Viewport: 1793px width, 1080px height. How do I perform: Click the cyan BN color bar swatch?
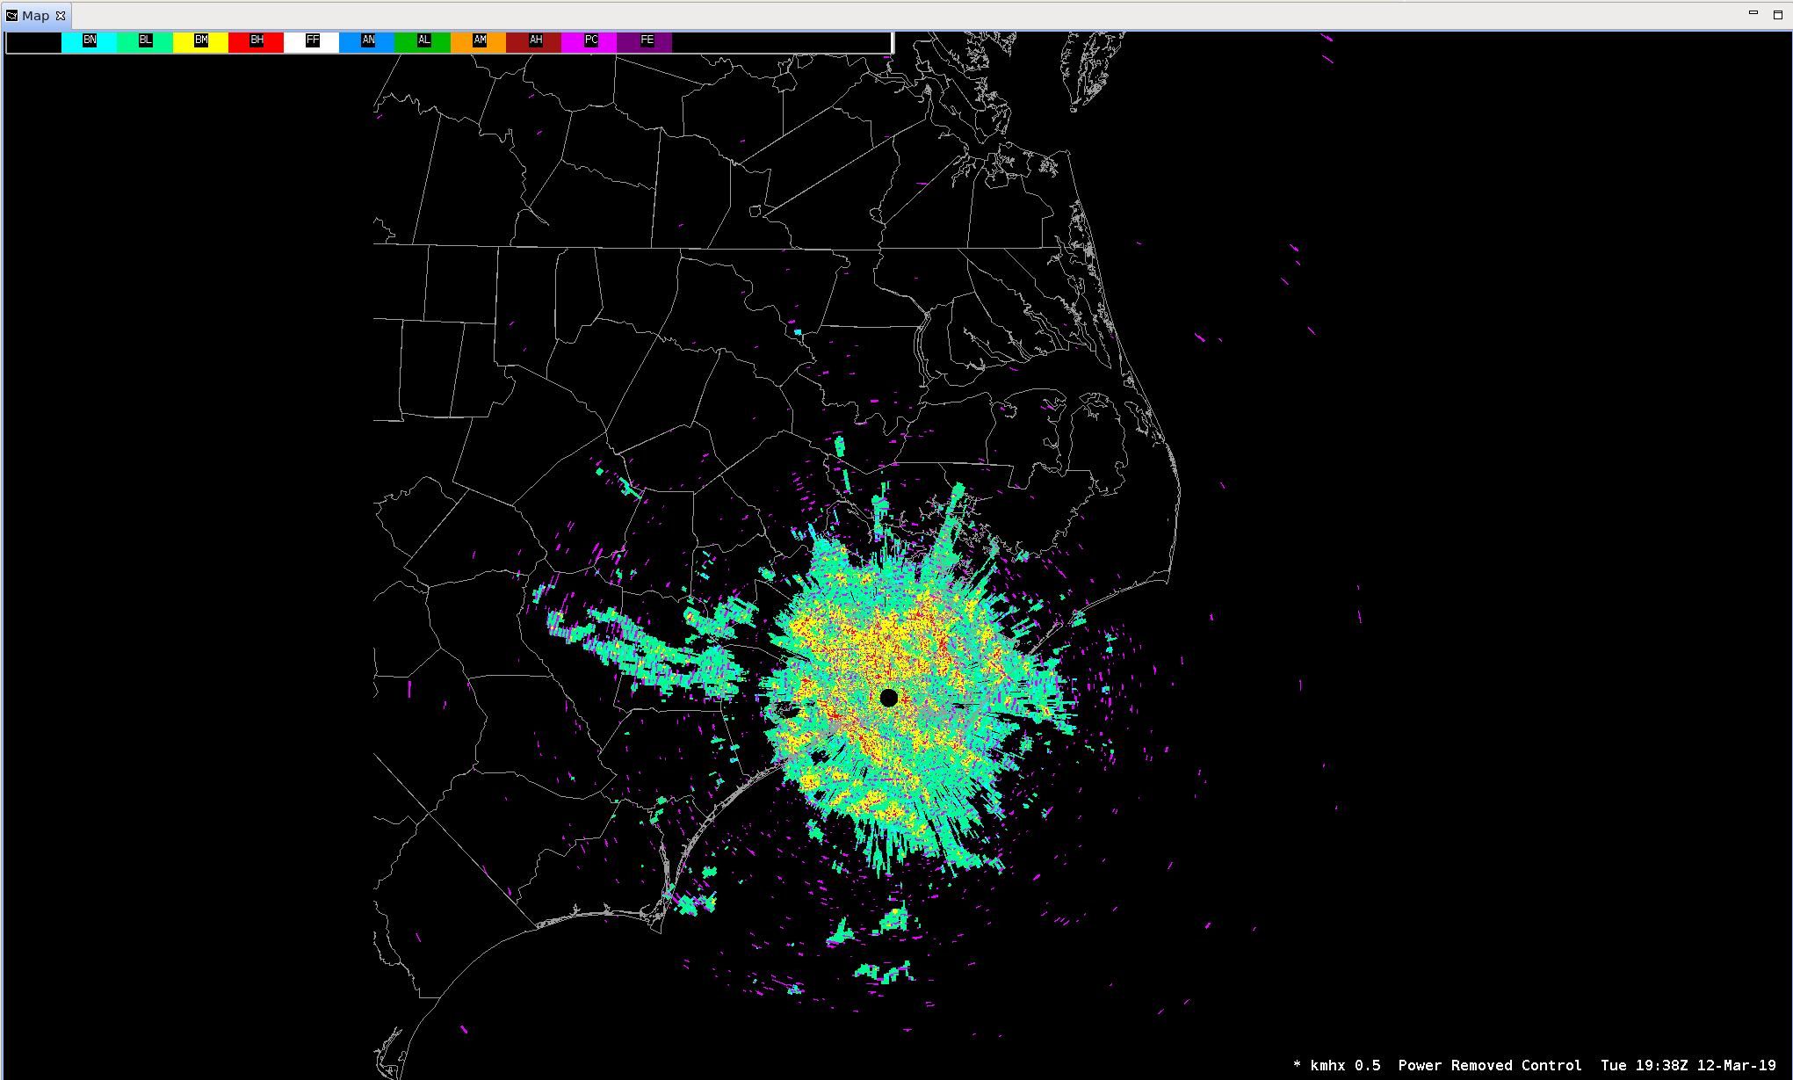(x=90, y=42)
